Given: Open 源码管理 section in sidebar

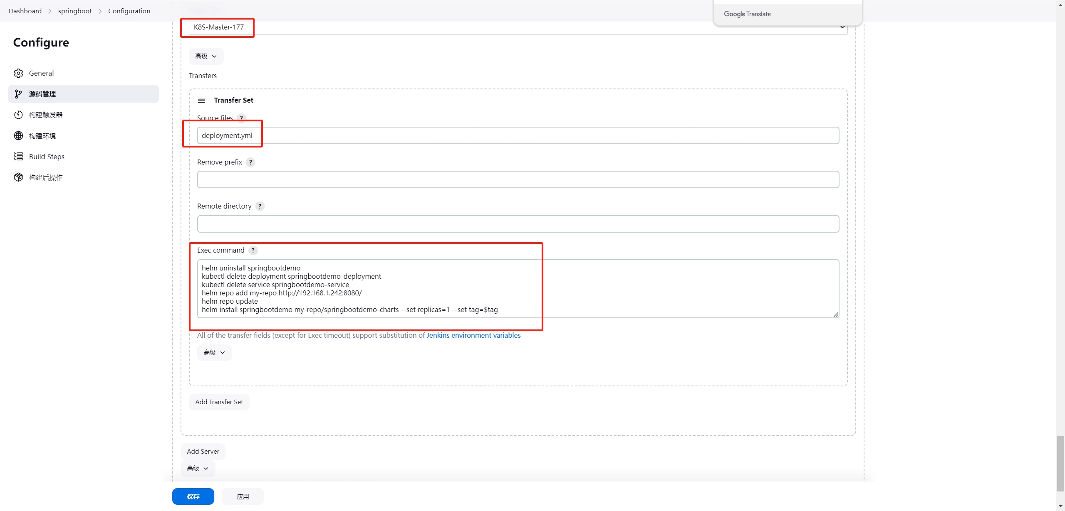Looking at the screenshot, I should coord(83,94).
